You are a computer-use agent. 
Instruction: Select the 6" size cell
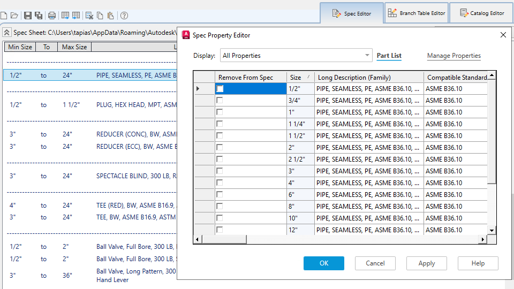coord(300,195)
